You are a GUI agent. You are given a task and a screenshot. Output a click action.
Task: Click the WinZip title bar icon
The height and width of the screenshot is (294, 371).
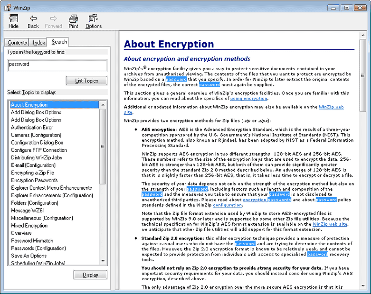[8, 8]
